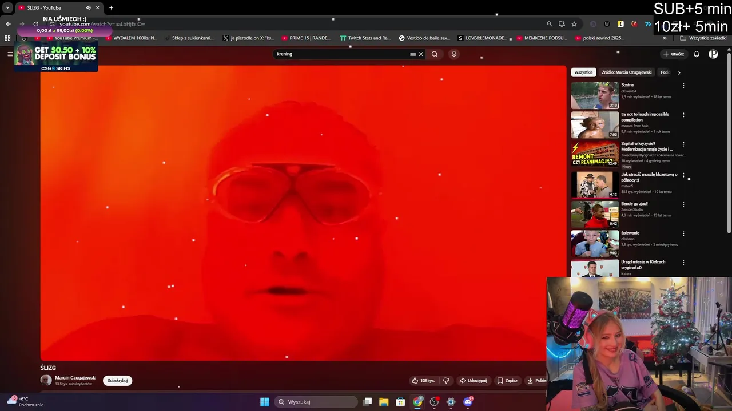Open the 'Marcin Czugajewski' channel link
732x411 pixels.
coord(75,378)
